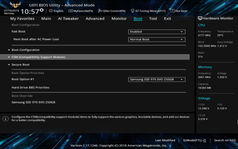The height and width of the screenshot is (149, 238).
Task: Click the Ratio value 31x
Action: click(x=200, y=57)
